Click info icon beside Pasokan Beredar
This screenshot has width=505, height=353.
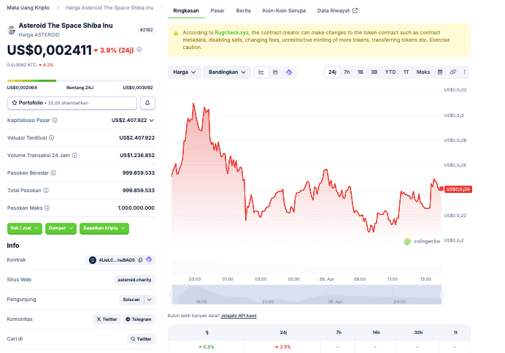coord(53,173)
